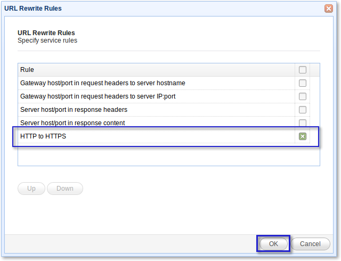The height and width of the screenshot is (261, 341).
Task: Confirm with the OK button
Action: (273, 243)
